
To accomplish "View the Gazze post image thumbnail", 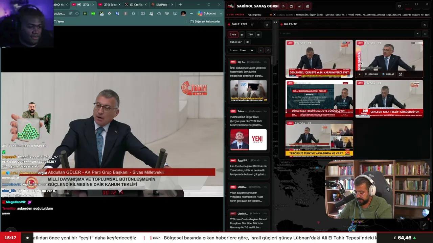I will point(248,90).
